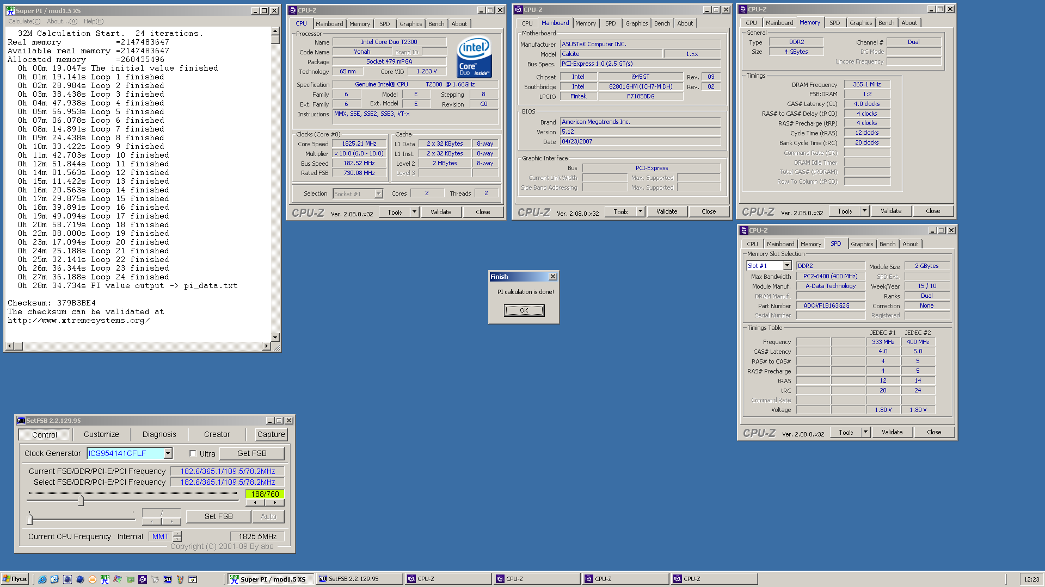The image size is (1045, 587).
Task: Open Caches tab... Mainboard tab in CPU-Z CPU window
Action: pyautogui.click(x=329, y=24)
